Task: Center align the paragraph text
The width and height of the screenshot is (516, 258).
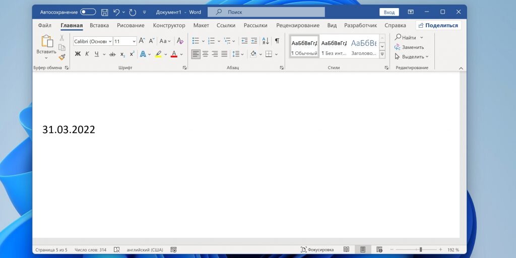Action: 206,54
